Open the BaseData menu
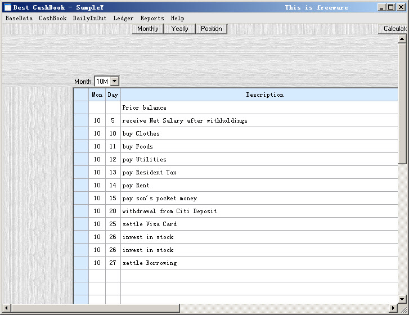 [x=19, y=18]
